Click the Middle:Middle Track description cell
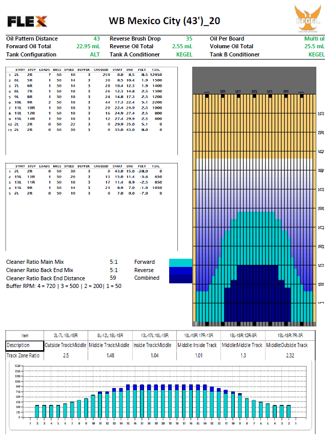The image size is (325, 444). point(242,345)
